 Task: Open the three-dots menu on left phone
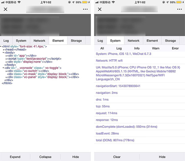(85, 9)
